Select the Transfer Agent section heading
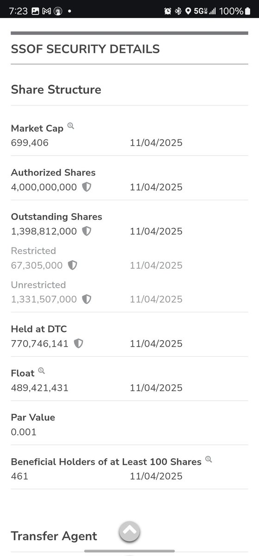This screenshot has height=556, width=259. tap(54, 536)
